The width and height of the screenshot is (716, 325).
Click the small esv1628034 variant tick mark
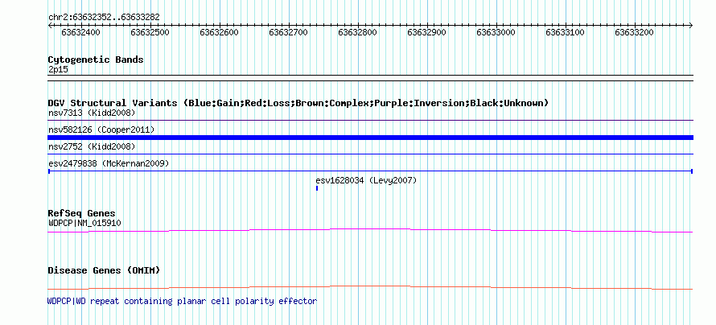click(x=317, y=188)
